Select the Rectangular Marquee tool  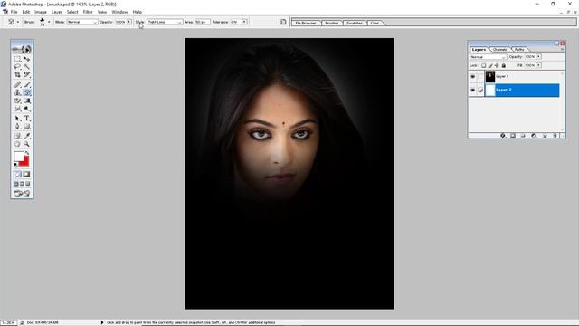coord(17,59)
